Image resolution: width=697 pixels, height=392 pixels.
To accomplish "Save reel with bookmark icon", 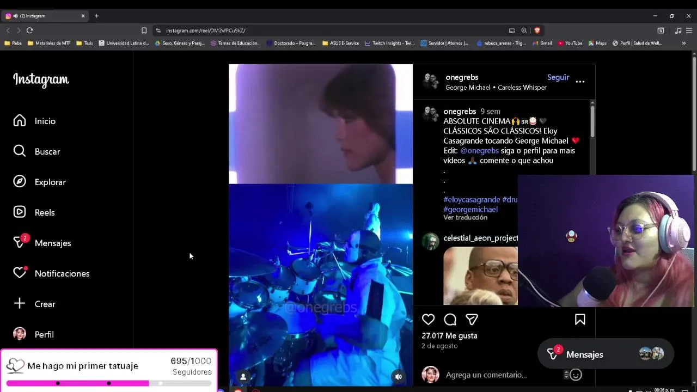I will [x=580, y=320].
